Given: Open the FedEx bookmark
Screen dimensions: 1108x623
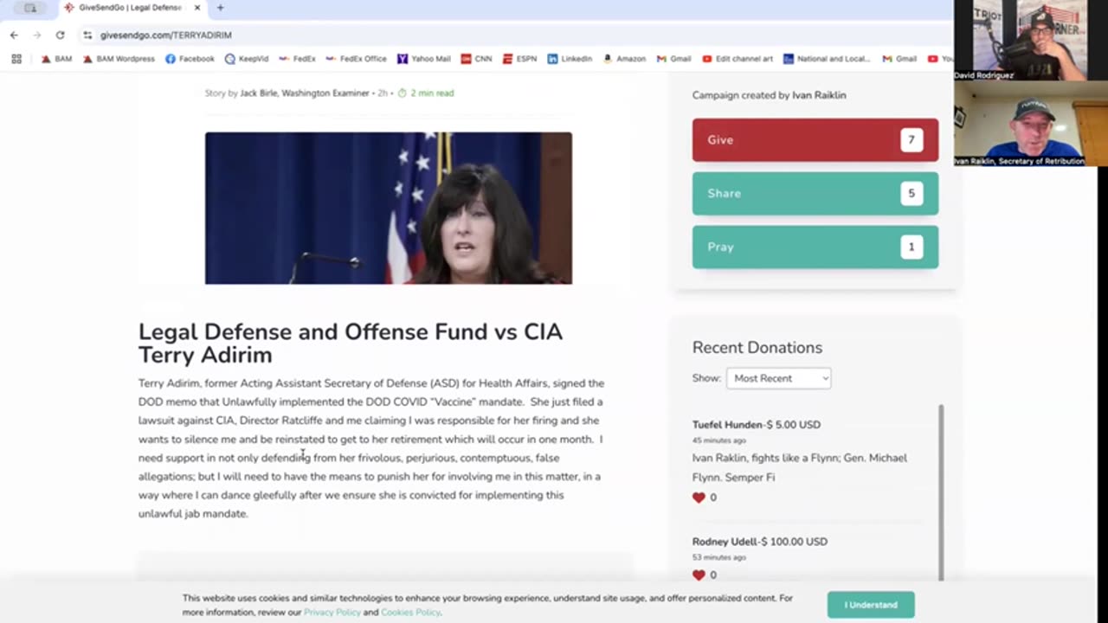Looking at the screenshot, I should point(297,59).
